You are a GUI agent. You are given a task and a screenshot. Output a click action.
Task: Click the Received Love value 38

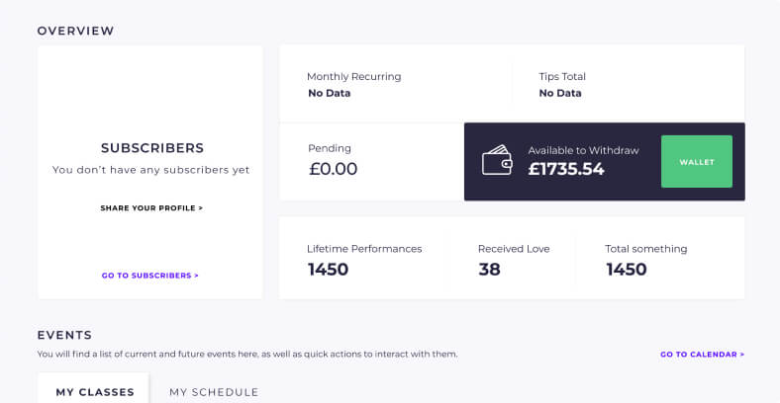[x=490, y=269]
